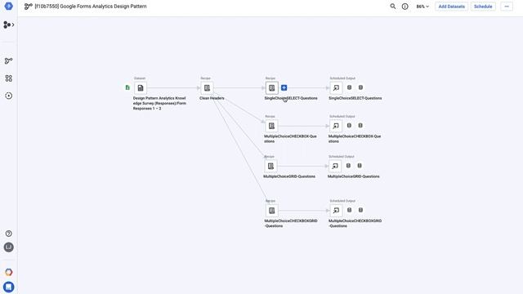Select the Clean Headers recipe node

point(207,88)
